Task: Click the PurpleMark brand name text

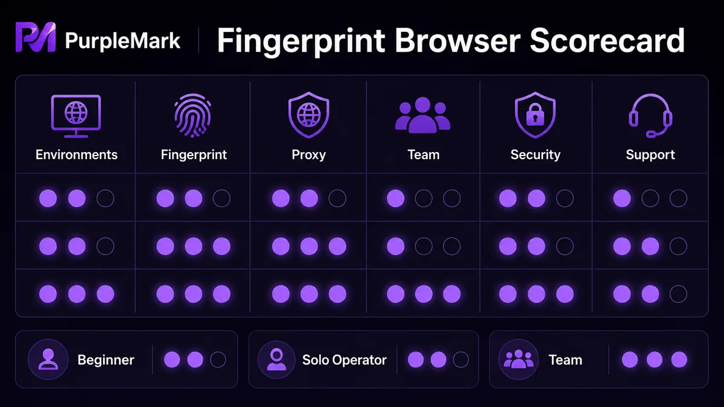Action: [x=122, y=40]
